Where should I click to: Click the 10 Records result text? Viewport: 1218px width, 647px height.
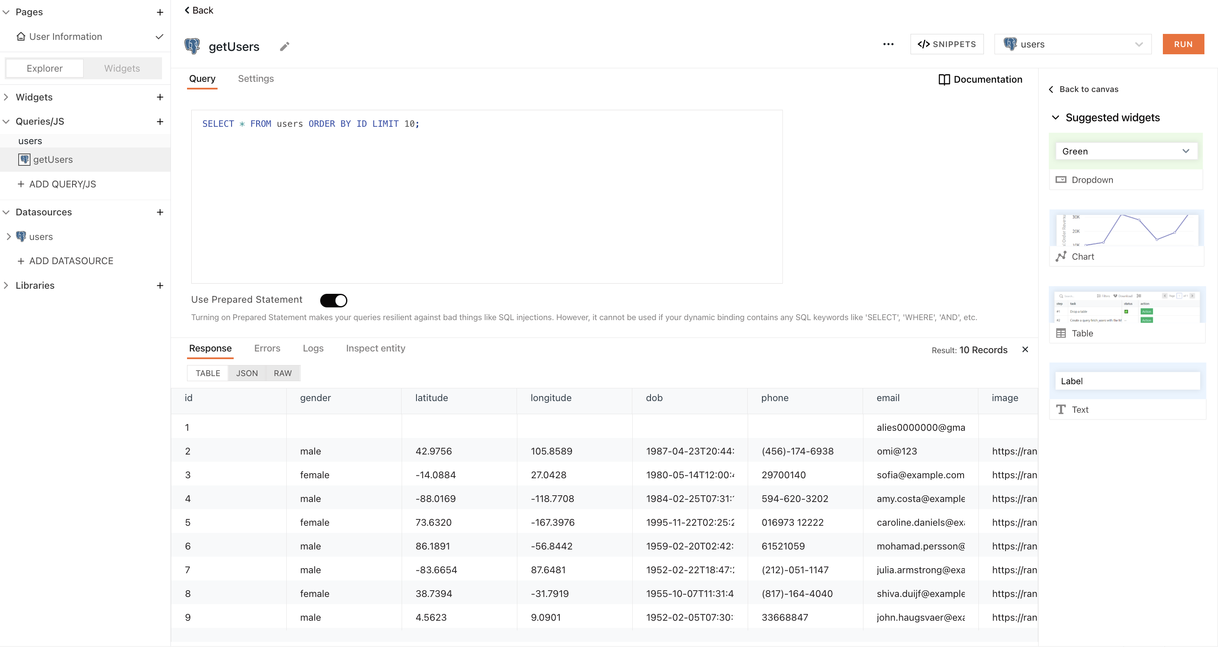click(x=983, y=350)
